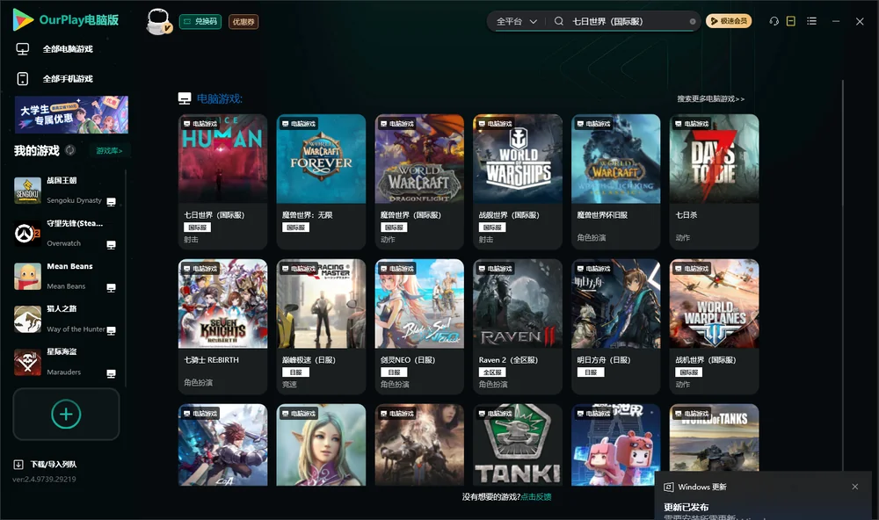The width and height of the screenshot is (879, 520).
Task: Open the customer support headset icon
Action: [774, 21]
